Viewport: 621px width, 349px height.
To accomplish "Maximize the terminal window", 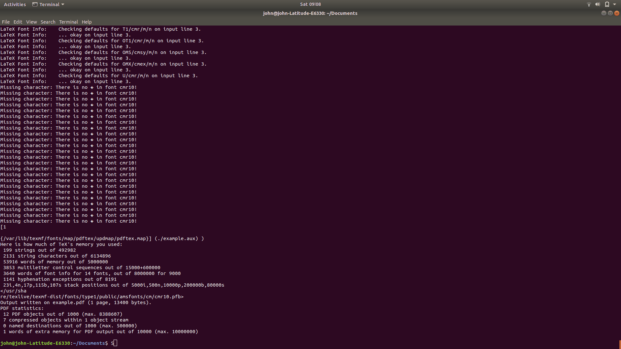I will coord(610,13).
